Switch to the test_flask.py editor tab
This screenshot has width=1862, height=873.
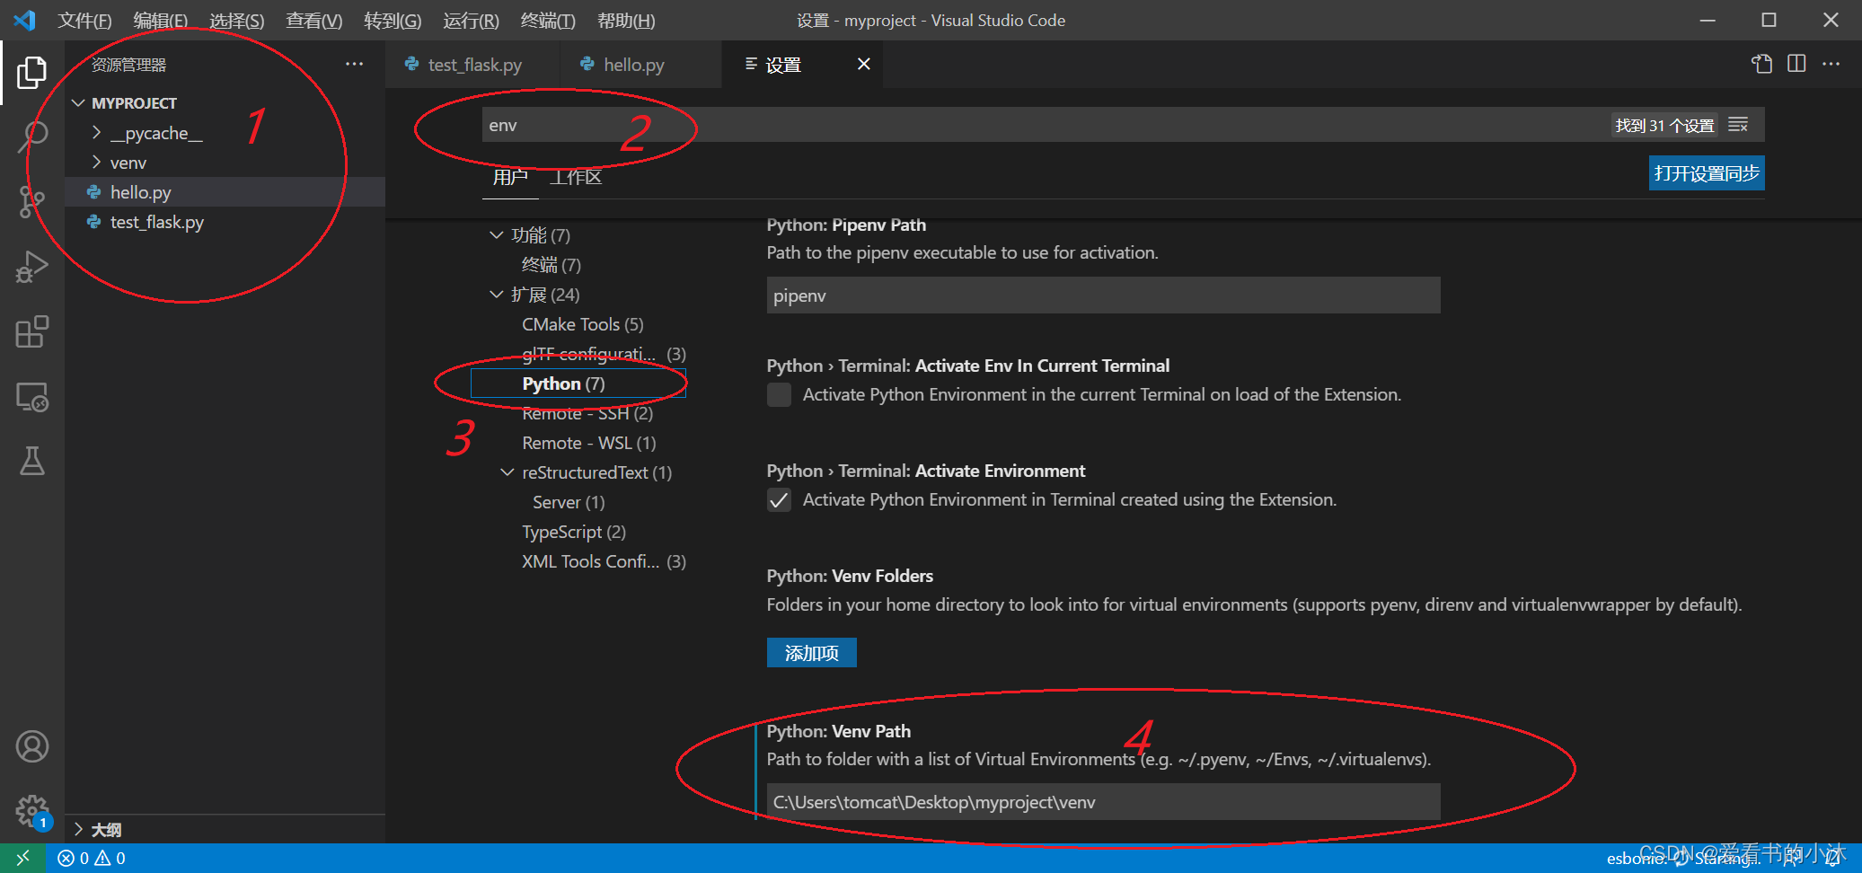[473, 65]
